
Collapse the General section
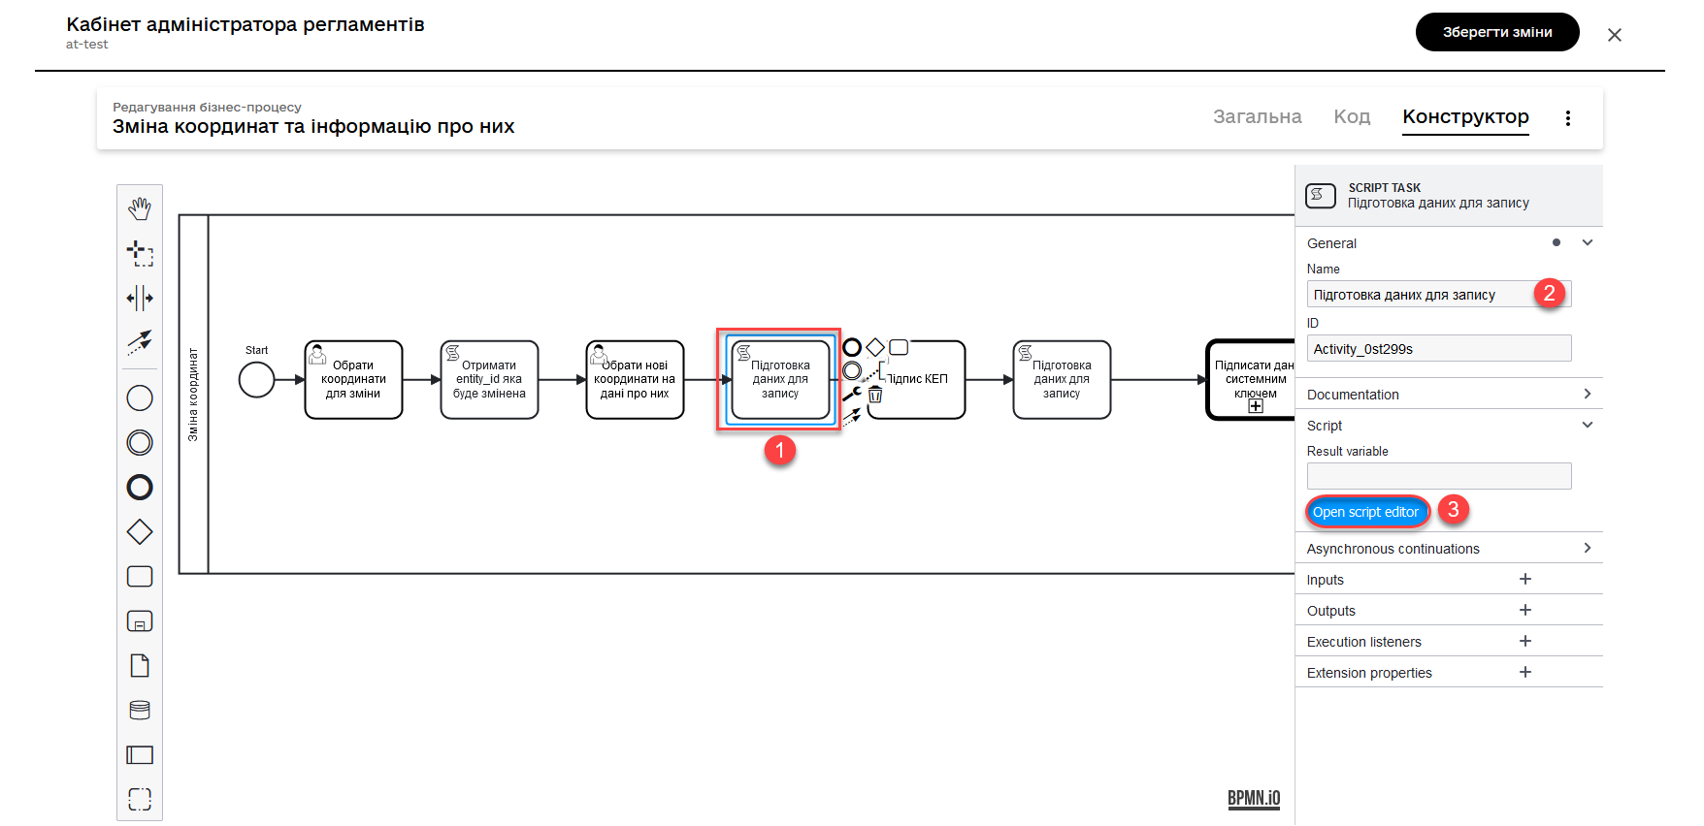pos(1588,242)
